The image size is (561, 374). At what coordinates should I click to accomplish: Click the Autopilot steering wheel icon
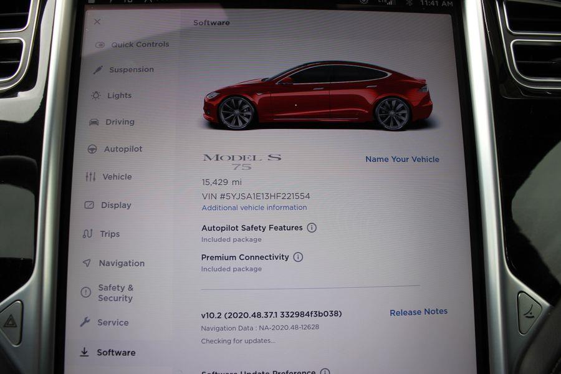tap(92, 149)
